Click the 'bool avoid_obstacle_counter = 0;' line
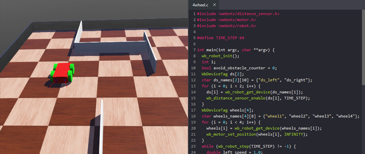The image size is (365, 154). (x=239, y=68)
